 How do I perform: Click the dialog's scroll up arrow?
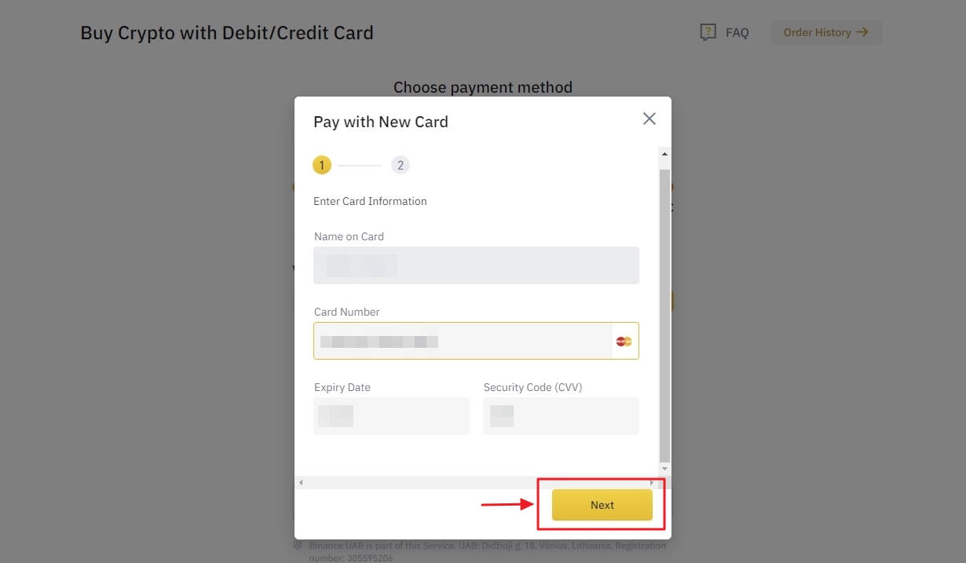pyautogui.click(x=665, y=155)
